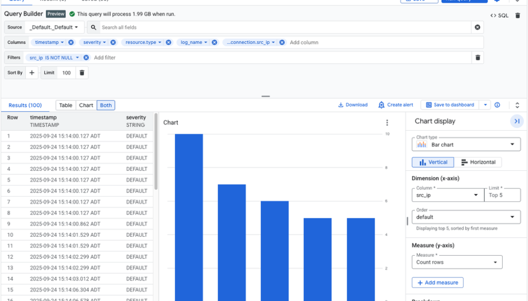Select Vertical chart orientation

(x=433, y=162)
